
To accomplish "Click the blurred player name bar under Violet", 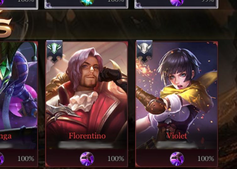I will click(176, 145).
